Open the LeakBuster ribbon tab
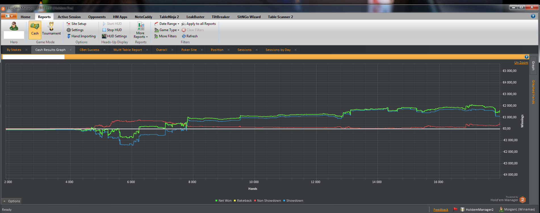This screenshot has height=213, width=540. point(195,17)
